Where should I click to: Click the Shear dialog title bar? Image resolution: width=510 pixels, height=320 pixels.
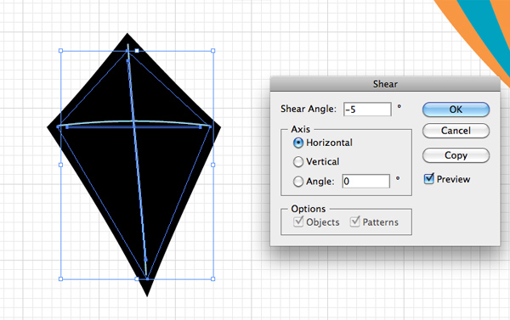click(385, 84)
